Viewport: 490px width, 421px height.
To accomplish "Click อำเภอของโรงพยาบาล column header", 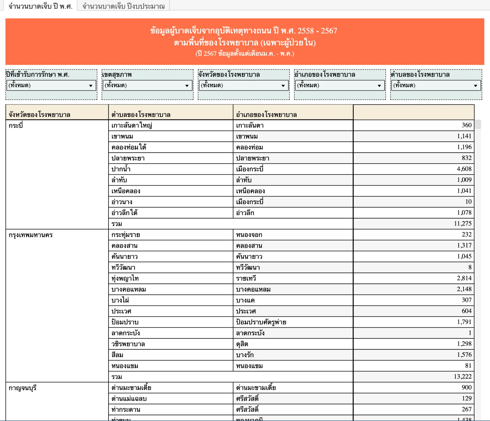I will pos(293,112).
